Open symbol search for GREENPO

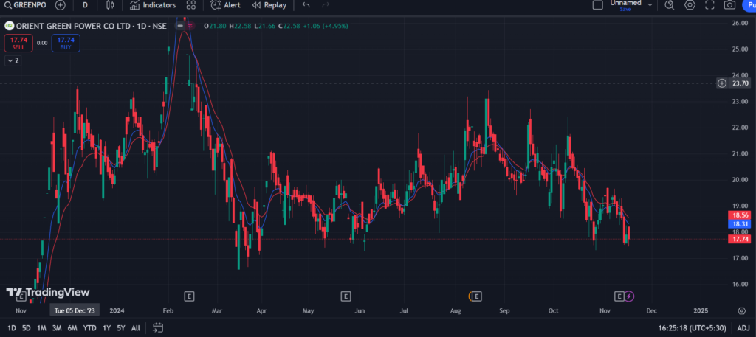[x=24, y=5]
